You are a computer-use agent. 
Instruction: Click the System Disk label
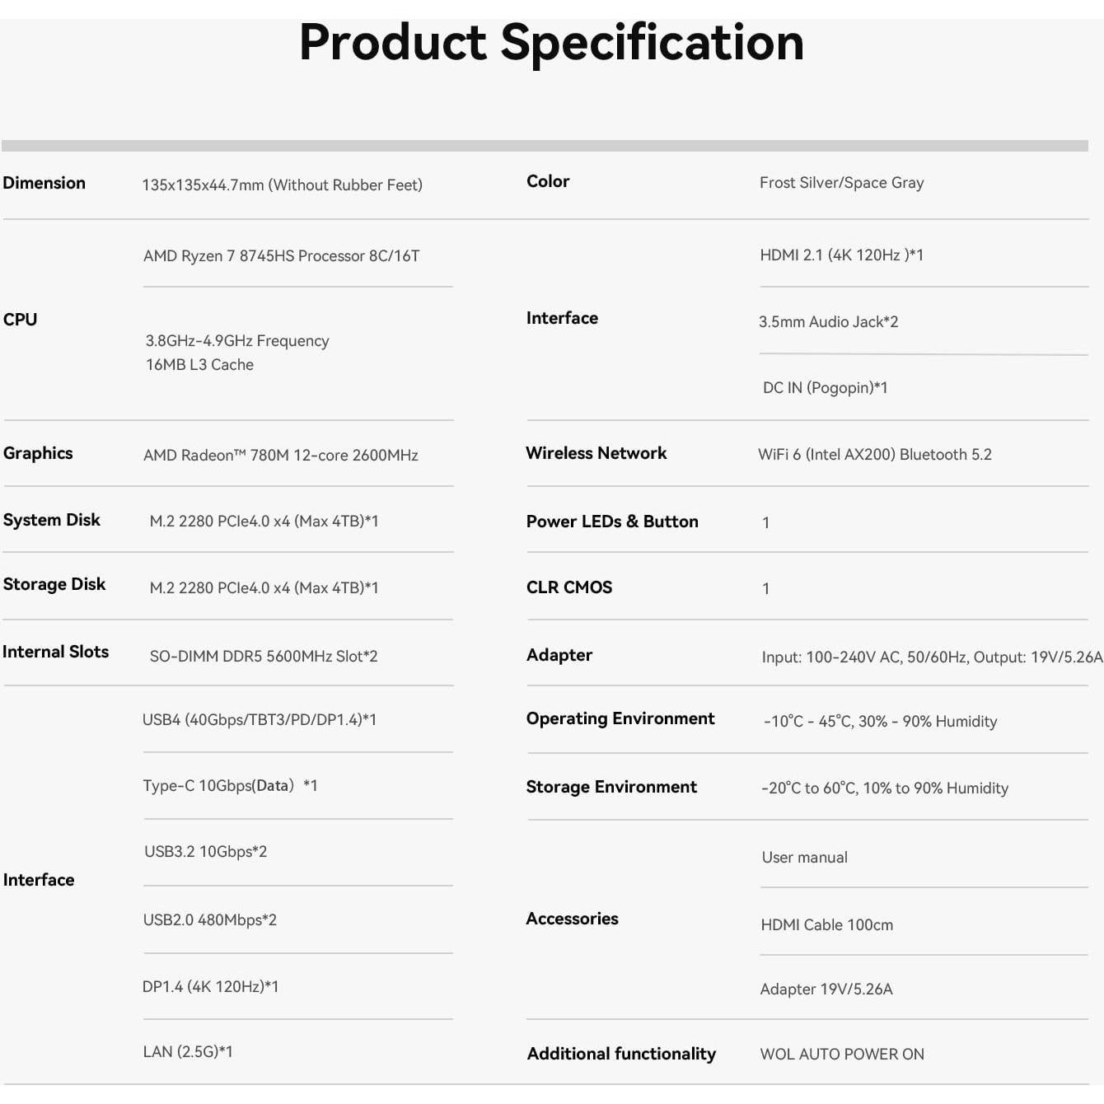tap(52, 520)
